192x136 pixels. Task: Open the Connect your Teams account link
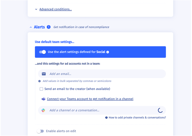(x=90, y=99)
